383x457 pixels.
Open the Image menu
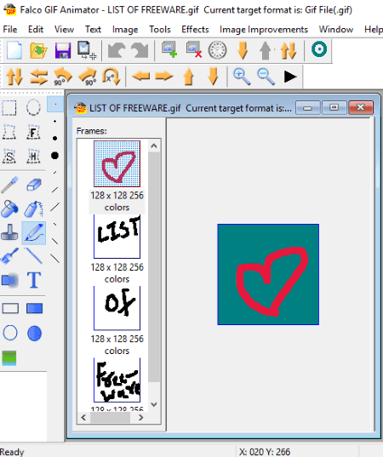coord(125,29)
